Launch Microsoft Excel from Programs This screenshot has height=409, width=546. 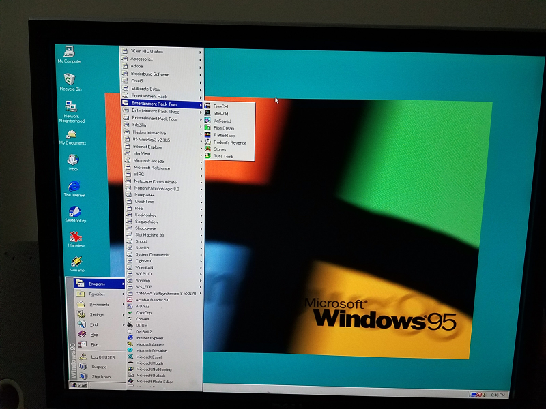point(164,357)
